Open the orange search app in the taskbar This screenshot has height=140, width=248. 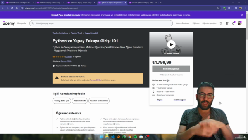point(118,137)
